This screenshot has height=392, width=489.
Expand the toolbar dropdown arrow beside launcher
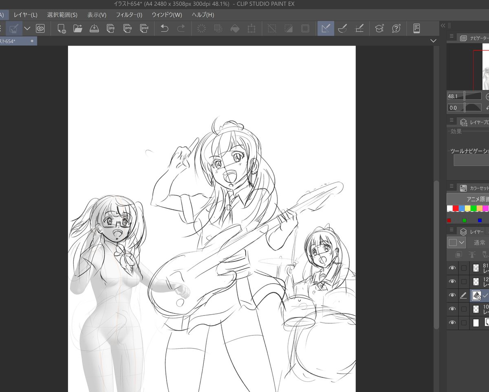[x=27, y=28]
